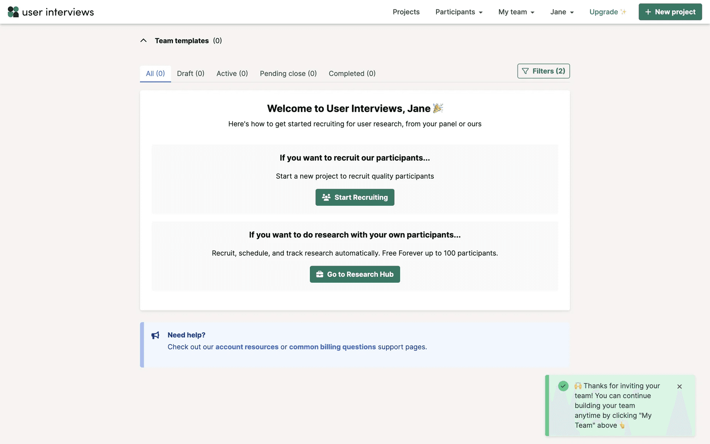This screenshot has height=444, width=710.
Task: Click the User Interviews logo
Action: [x=51, y=12]
